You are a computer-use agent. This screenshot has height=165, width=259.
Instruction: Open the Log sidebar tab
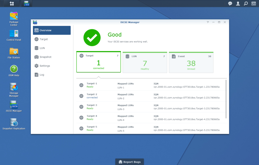52,75
